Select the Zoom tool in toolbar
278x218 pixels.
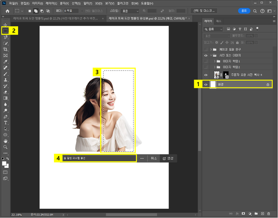[6, 147]
